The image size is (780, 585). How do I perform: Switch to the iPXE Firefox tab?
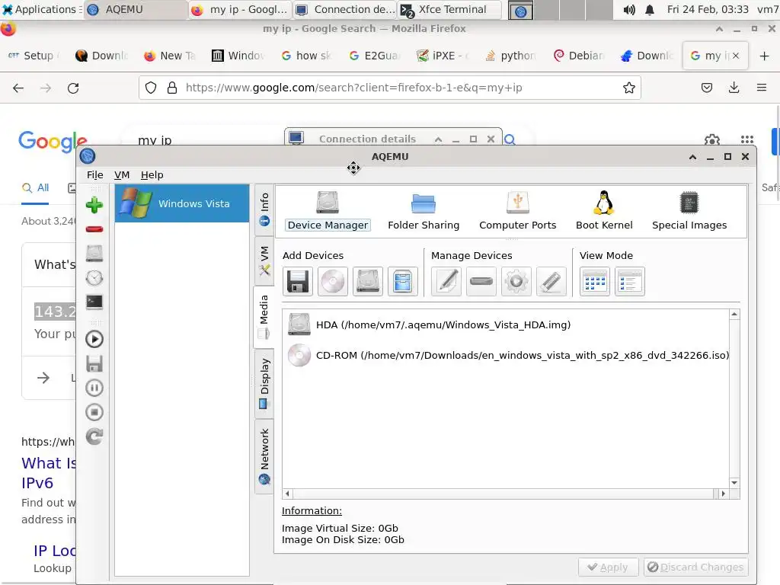[x=444, y=56]
